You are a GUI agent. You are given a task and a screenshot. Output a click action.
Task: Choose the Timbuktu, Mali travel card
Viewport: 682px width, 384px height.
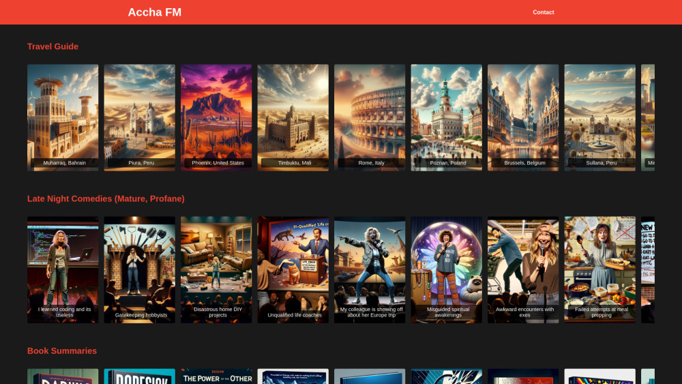pos(293,117)
